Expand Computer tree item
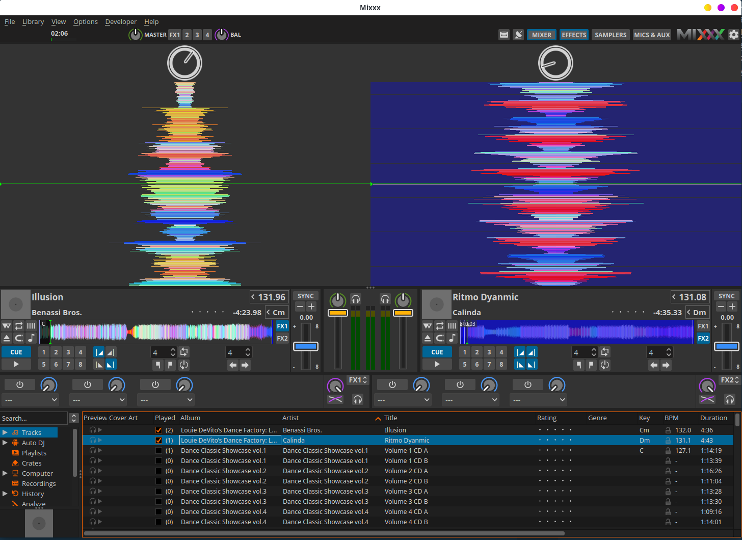 point(5,473)
